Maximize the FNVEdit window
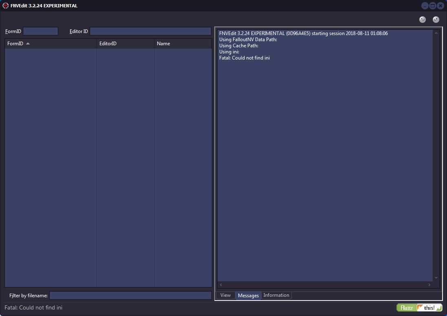Screen dimensions: 447x316 [x=433, y=6]
